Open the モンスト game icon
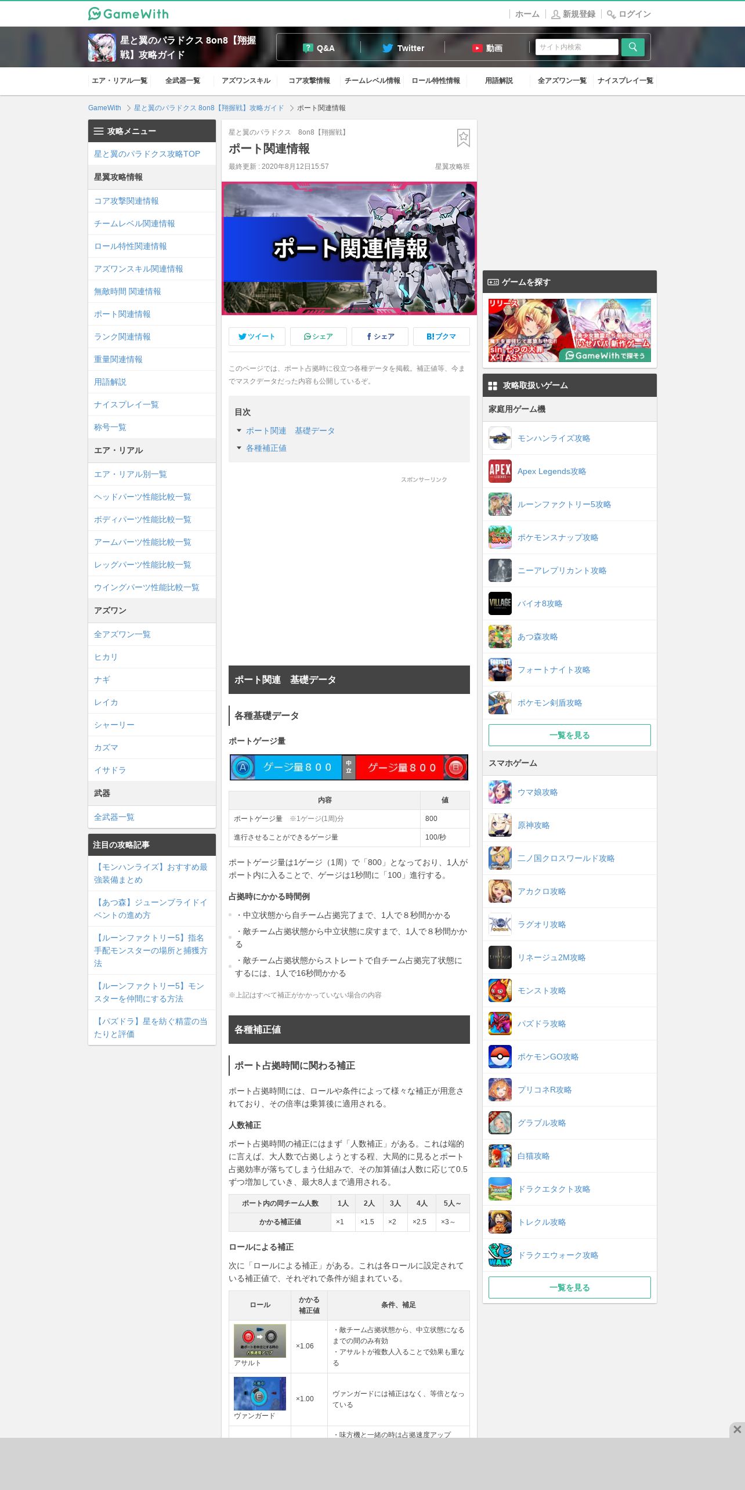Screen dimensions: 745x1490 point(500,990)
